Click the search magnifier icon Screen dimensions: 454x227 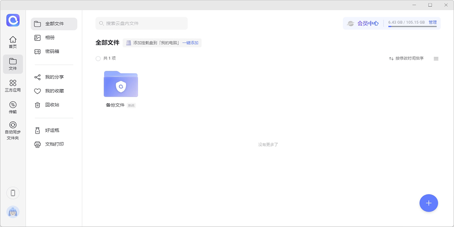101,23
